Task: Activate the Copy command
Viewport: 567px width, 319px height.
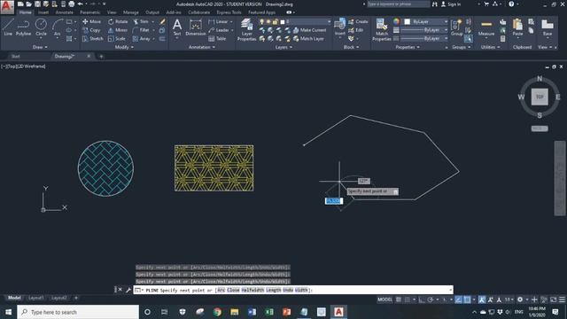Action: click(x=91, y=30)
